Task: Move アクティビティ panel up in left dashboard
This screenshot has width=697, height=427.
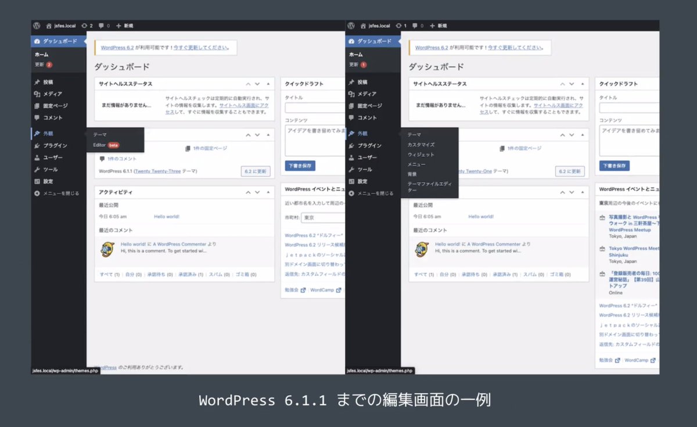Action: tap(249, 192)
